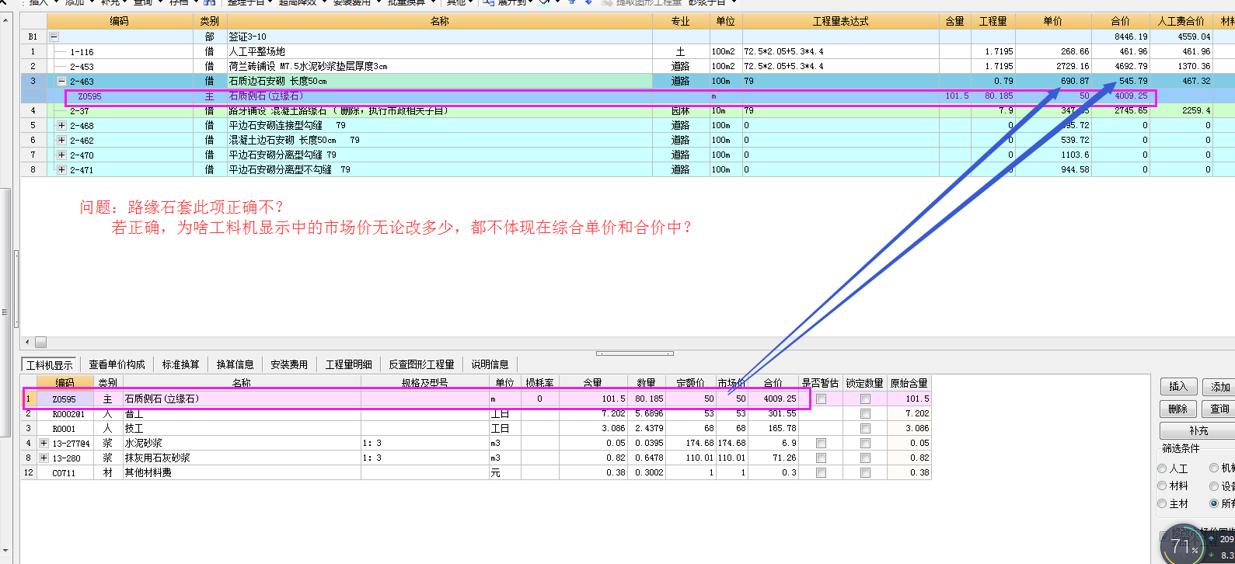
Task: Tick 是否暂估 for 水泥砂浆 row
Action: (x=821, y=443)
